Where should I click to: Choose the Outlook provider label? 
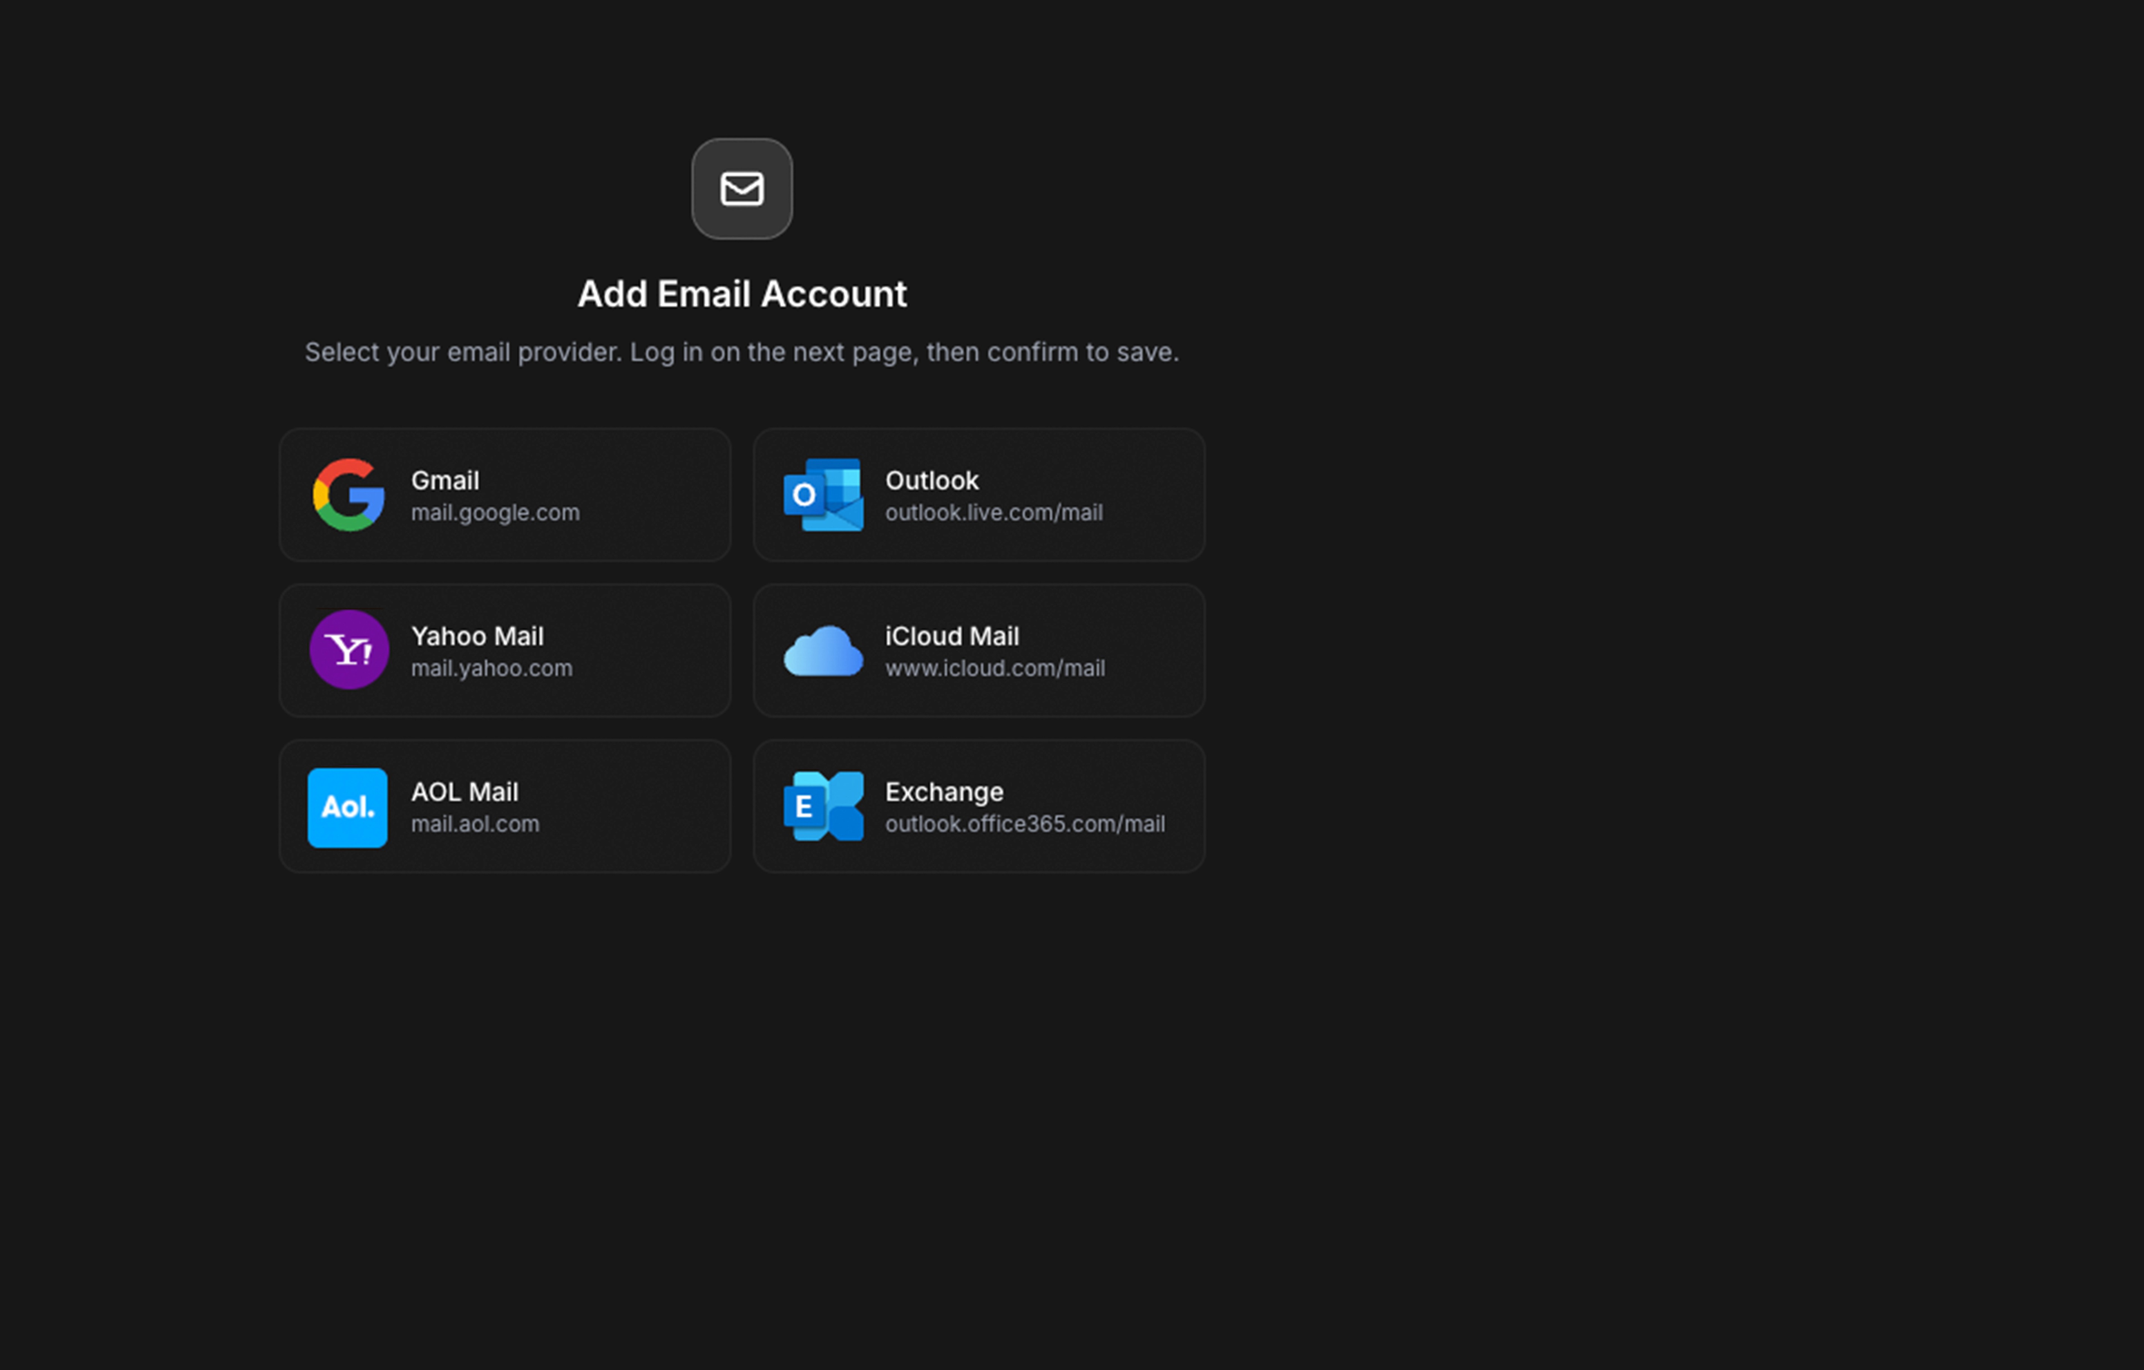931,480
